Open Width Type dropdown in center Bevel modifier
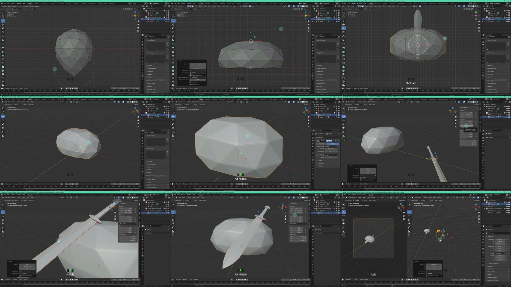This screenshot has width=511, height=287. click(331, 146)
